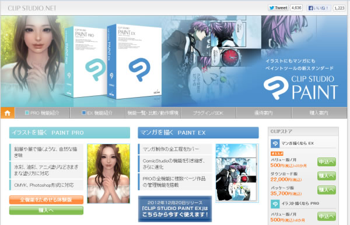
Task: Click 購入へ button for ダウンロード版 22,000円
Action: 327,176
